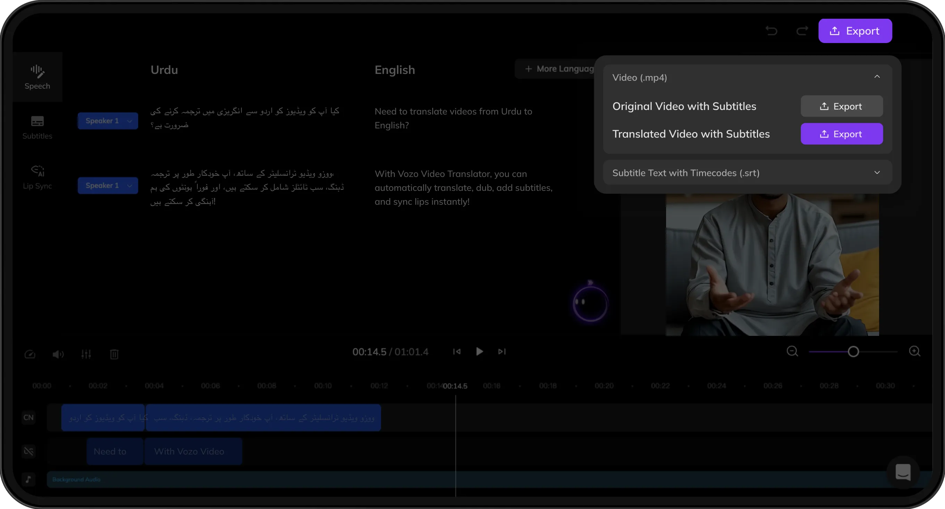Switch to the Subtitles tab
Image resolution: width=945 pixels, height=509 pixels.
point(37,127)
